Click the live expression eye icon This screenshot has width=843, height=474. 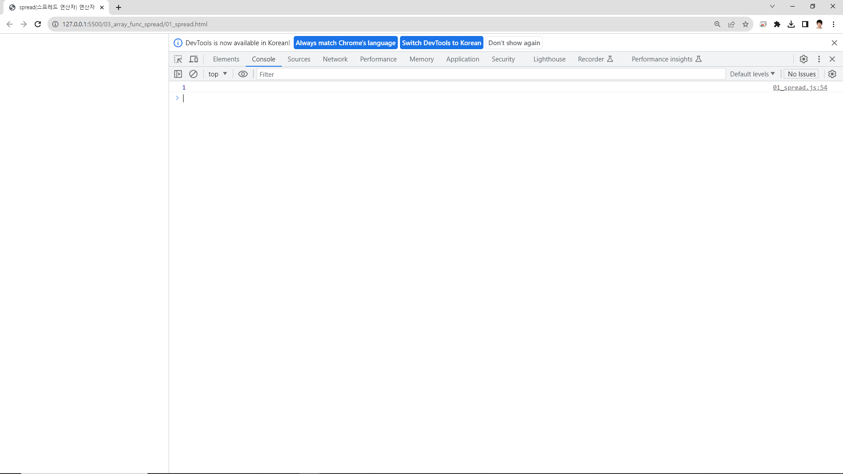click(x=243, y=74)
